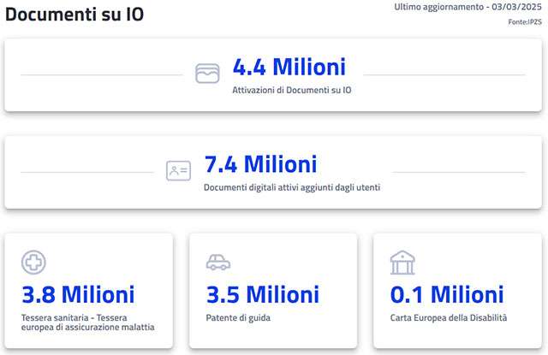Click the Carta Europea della Disabilità label
548x355 pixels.
pos(449,317)
